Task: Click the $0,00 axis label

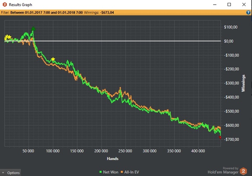Action: (229, 41)
